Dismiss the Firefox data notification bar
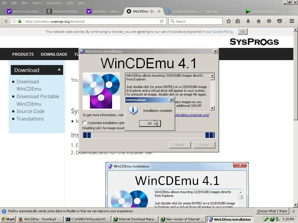 (x=294, y=211)
